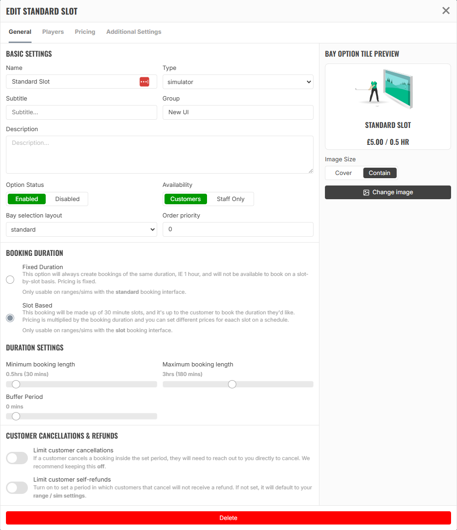
Task: Click the Buffer Period slider handle
Action: [16, 416]
